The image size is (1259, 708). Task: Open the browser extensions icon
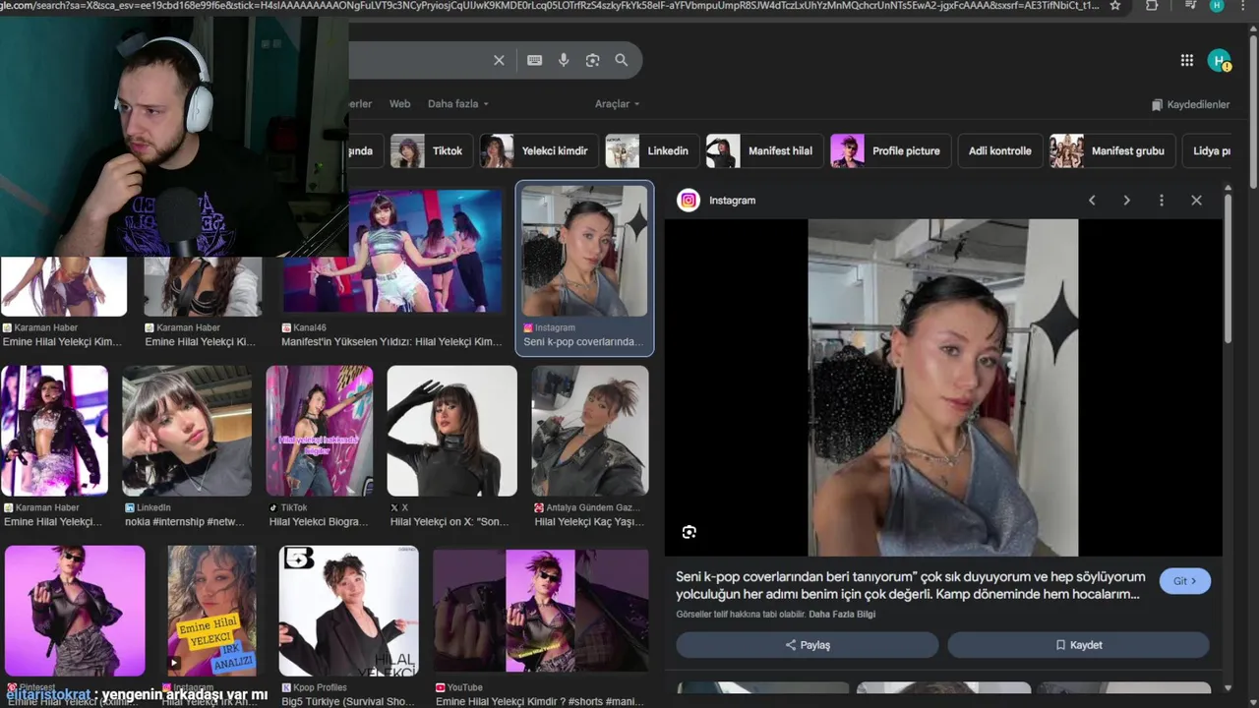[x=1152, y=5]
